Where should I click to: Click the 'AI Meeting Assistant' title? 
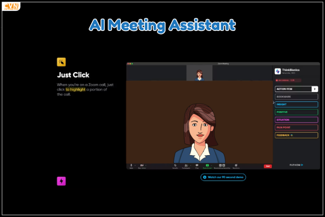[x=162, y=25]
